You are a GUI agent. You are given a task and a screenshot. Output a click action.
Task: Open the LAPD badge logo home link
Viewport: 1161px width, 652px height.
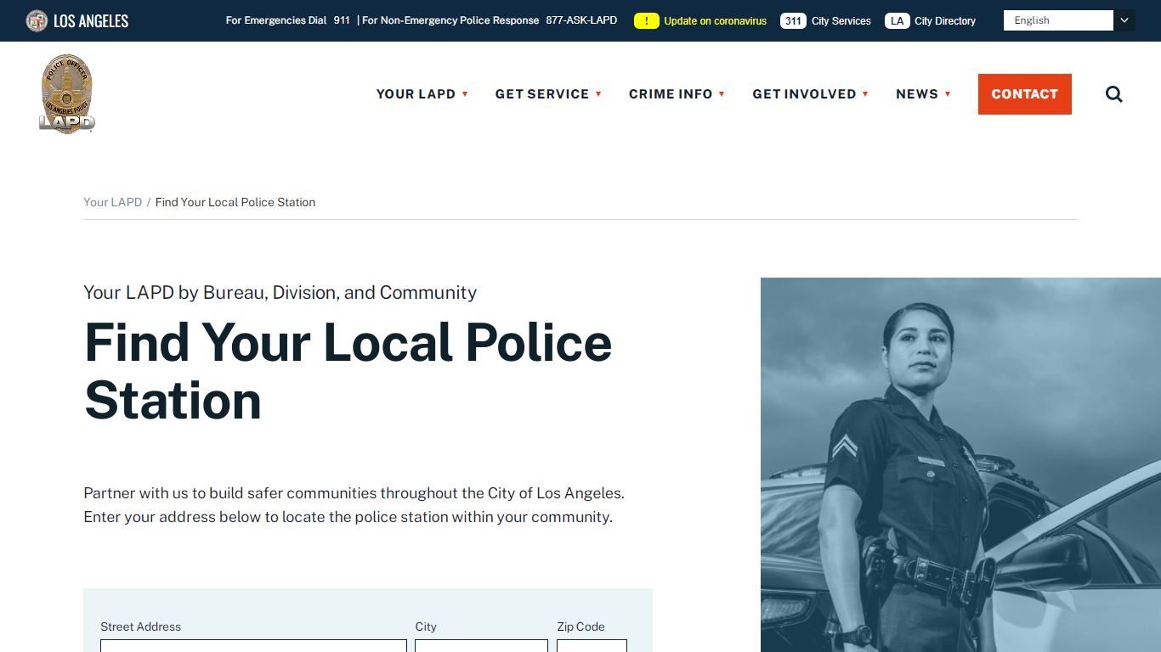pos(67,93)
